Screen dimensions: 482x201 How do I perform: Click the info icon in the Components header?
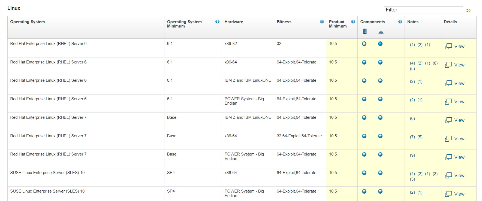(400, 22)
